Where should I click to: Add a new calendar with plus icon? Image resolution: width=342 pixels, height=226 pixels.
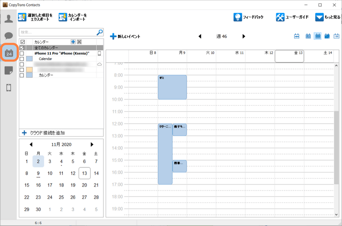73,42
